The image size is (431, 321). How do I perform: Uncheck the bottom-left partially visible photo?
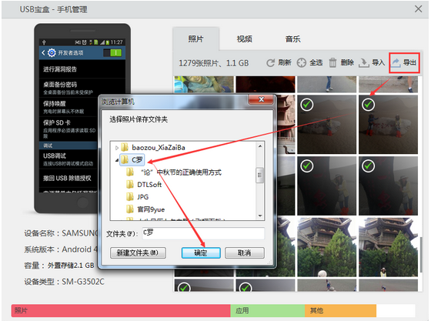pos(184,287)
